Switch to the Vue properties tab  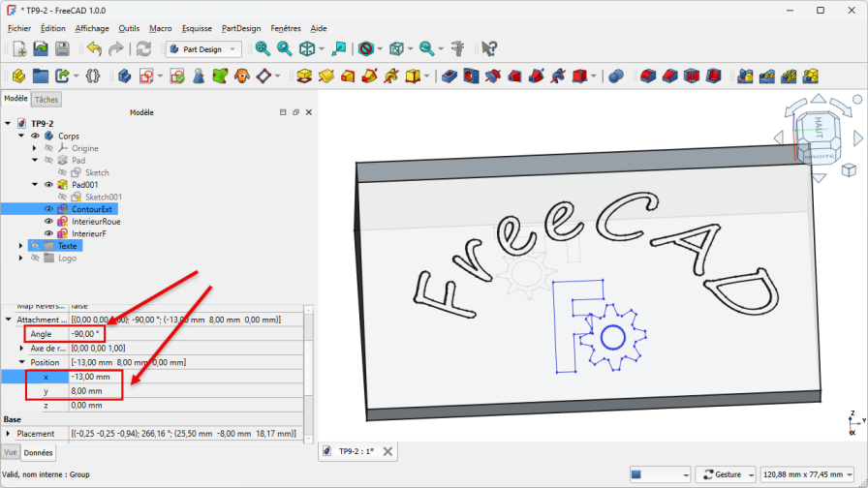[x=11, y=452]
